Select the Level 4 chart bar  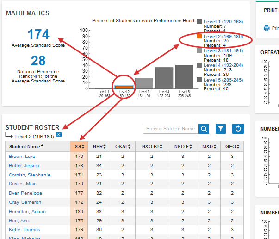click(x=164, y=78)
